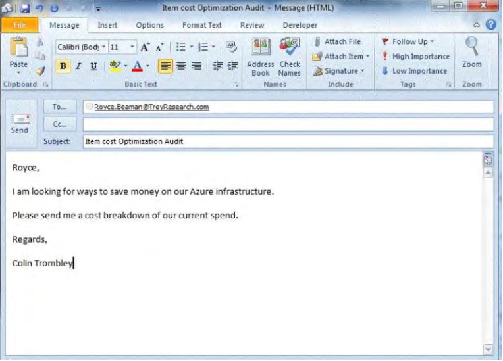Click the Cc... button

60,124
